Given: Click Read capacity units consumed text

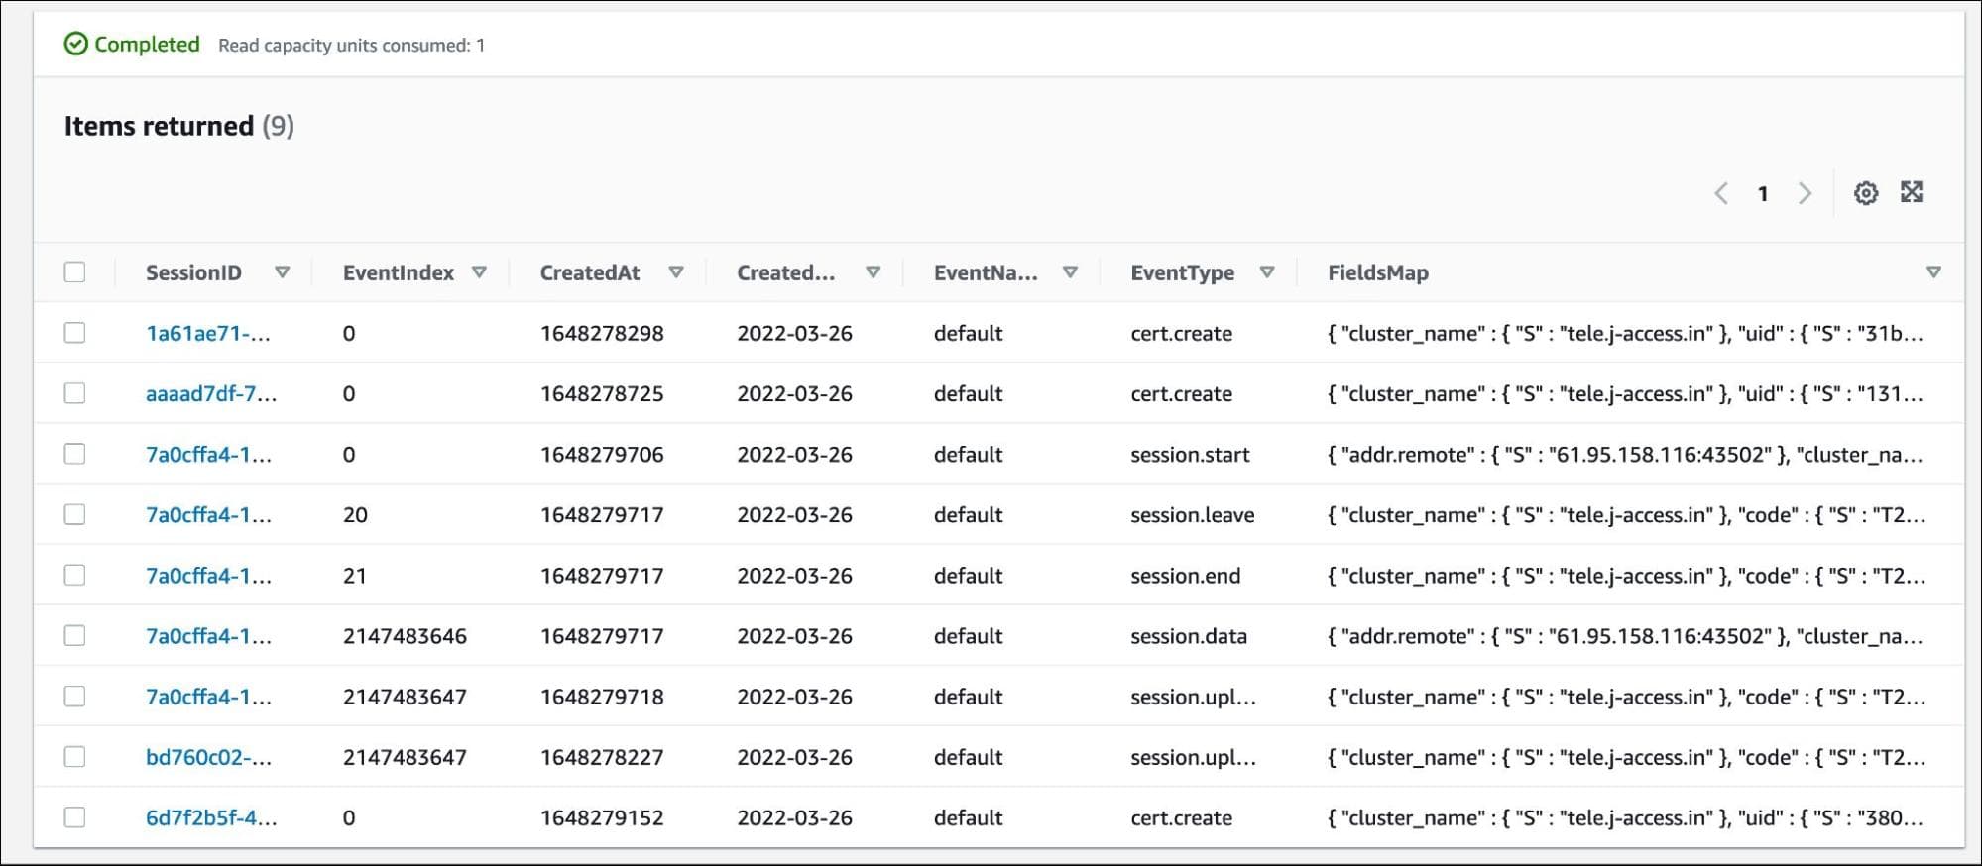Looking at the screenshot, I should 351,46.
